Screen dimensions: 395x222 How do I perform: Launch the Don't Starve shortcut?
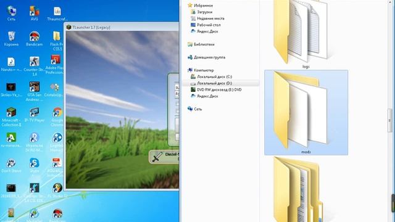click(11, 165)
